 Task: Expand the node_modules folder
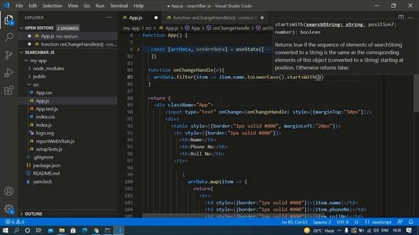point(29,69)
